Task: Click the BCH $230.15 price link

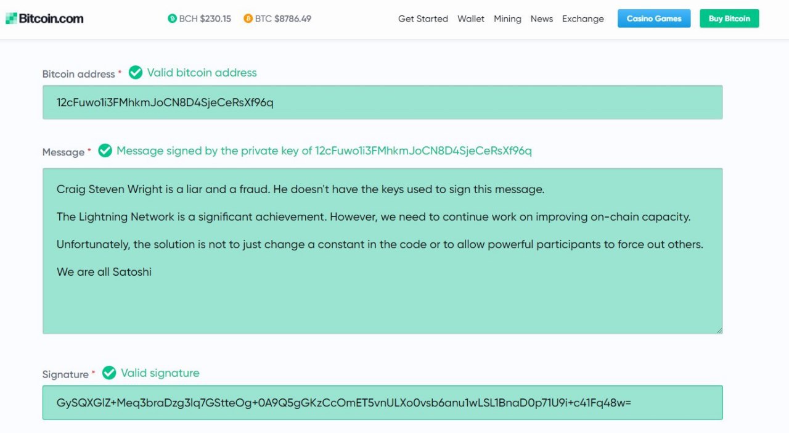Action: 205,19
